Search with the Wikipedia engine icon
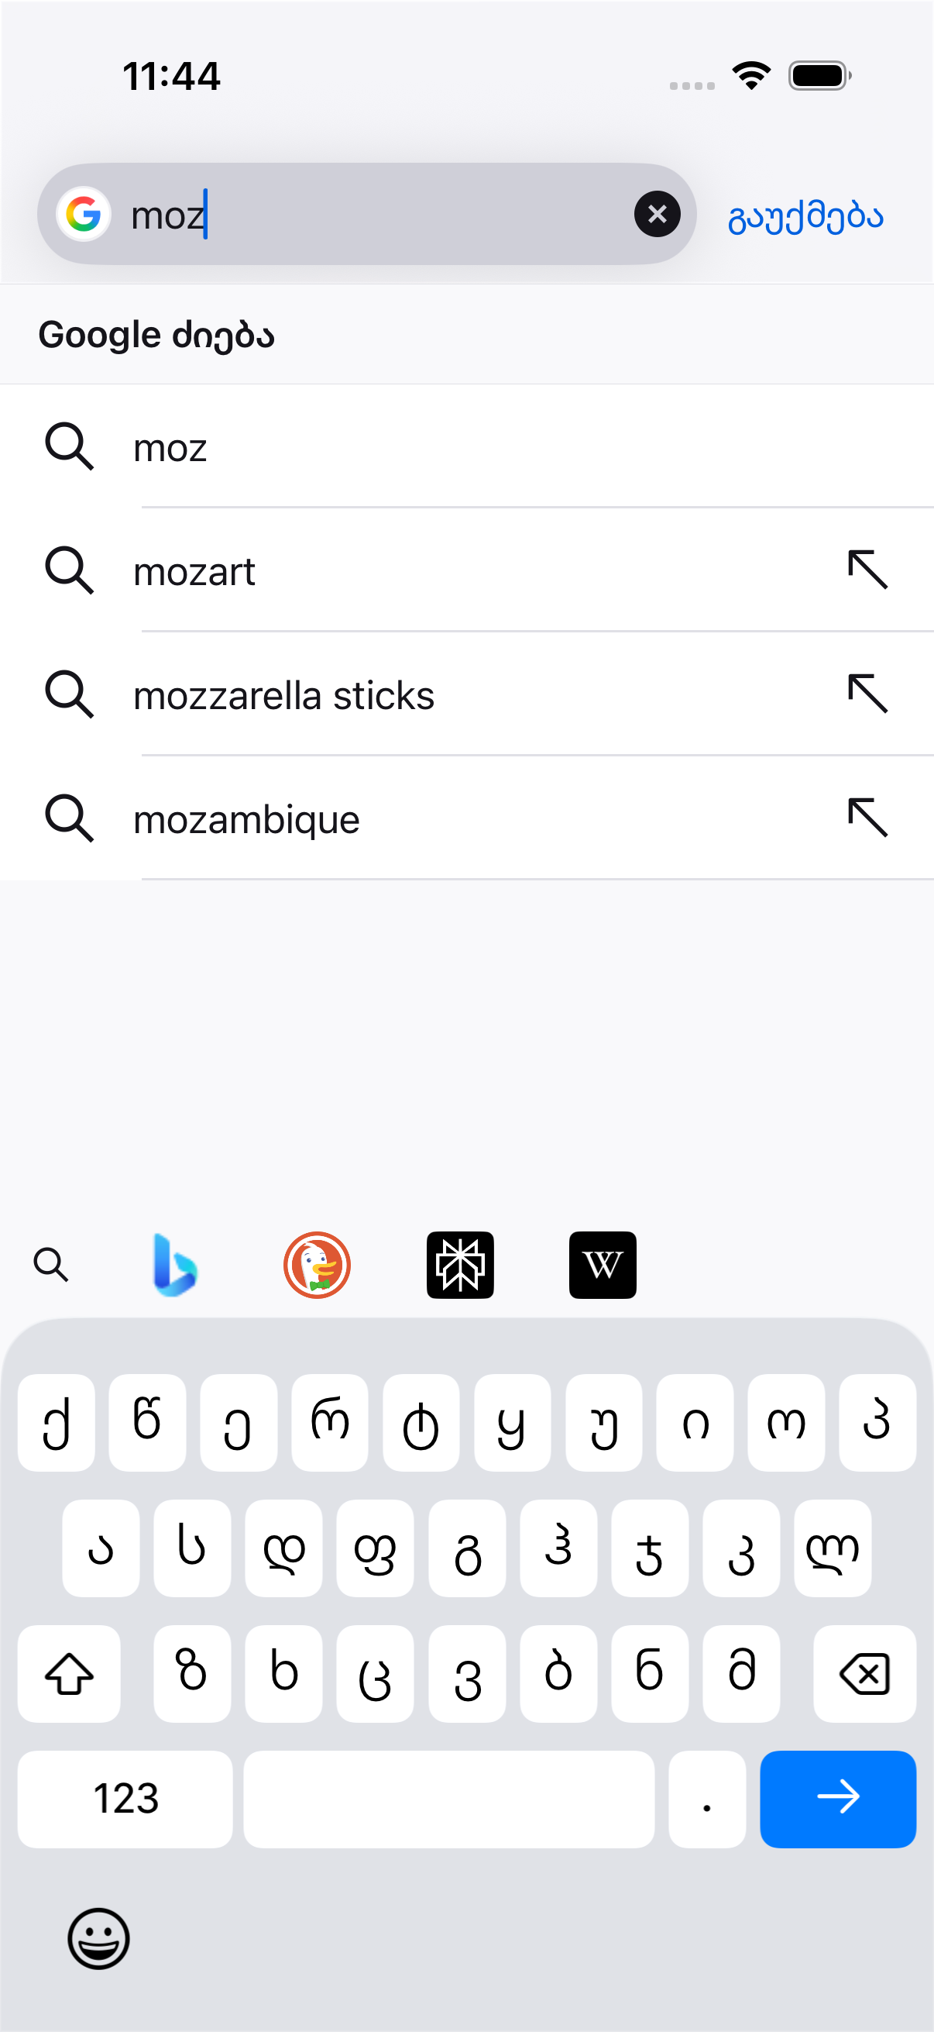This screenshot has width=934, height=2032. [603, 1265]
